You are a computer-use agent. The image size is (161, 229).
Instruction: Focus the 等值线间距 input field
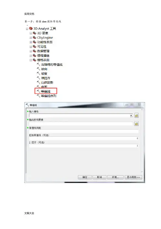tap(84, 131)
